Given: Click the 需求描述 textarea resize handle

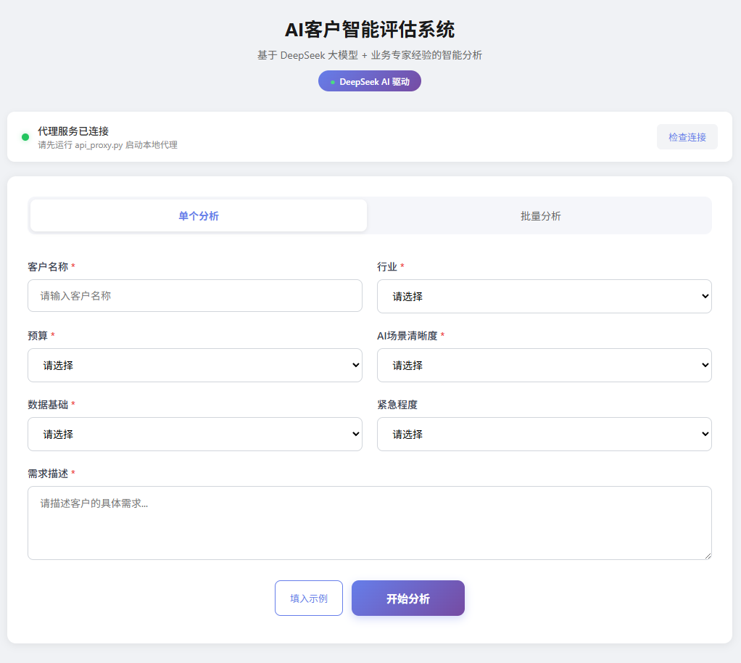Looking at the screenshot, I should (707, 556).
